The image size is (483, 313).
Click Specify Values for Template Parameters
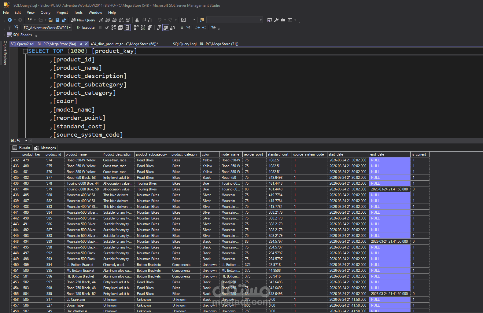click(x=213, y=28)
